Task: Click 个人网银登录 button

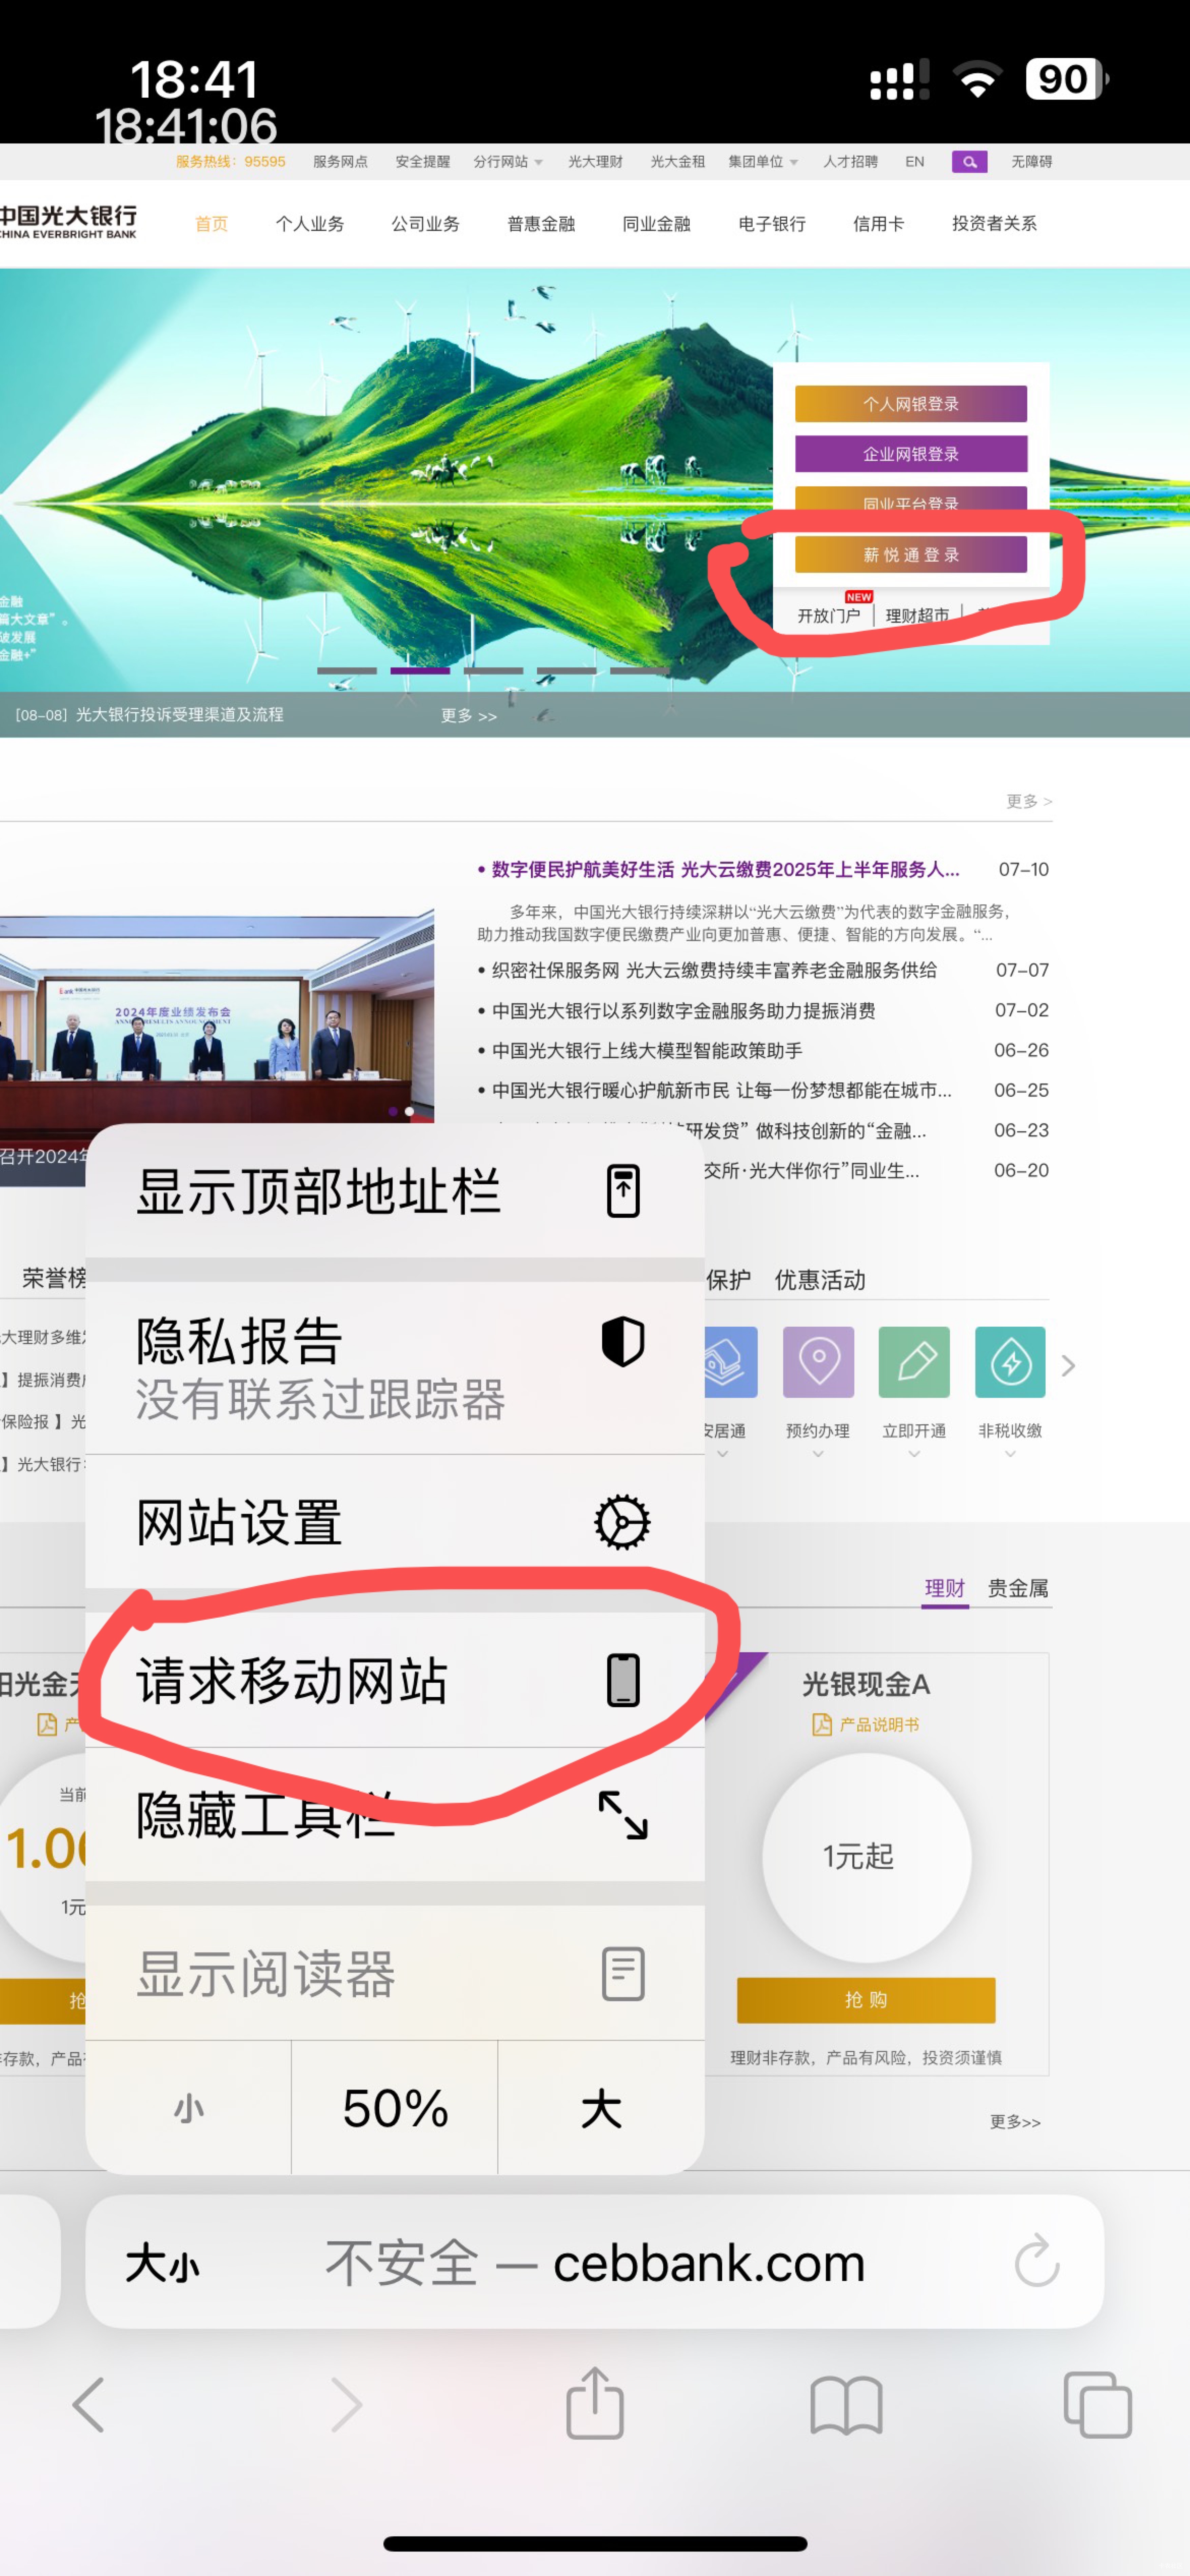Action: tap(911, 404)
